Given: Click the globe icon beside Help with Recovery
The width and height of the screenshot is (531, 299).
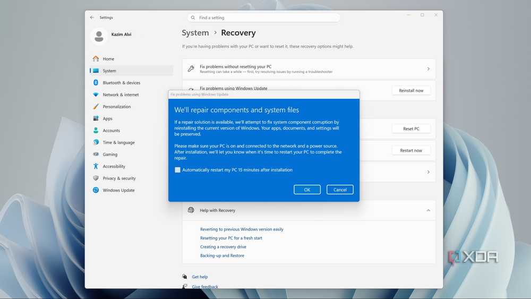Looking at the screenshot, I should pyautogui.click(x=191, y=210).
